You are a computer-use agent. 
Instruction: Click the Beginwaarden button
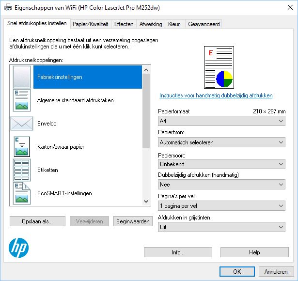(133, 221)
